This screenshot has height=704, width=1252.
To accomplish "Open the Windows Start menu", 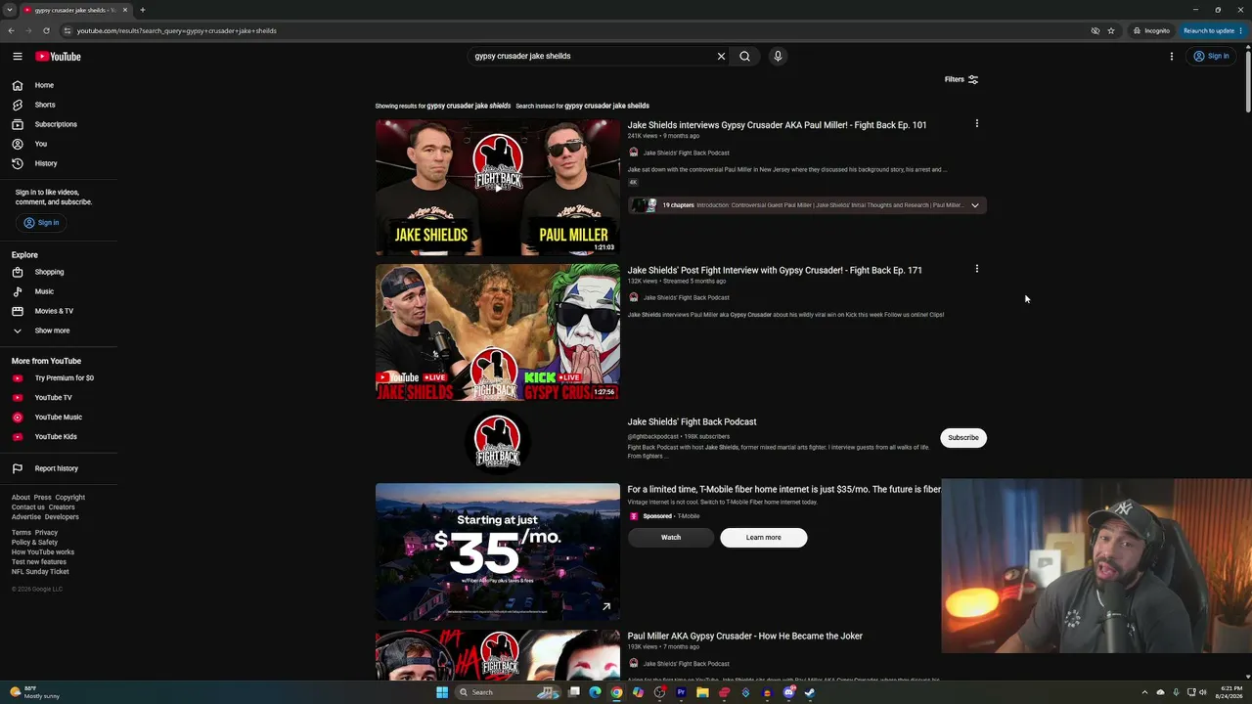I will (x=442, y=692).
